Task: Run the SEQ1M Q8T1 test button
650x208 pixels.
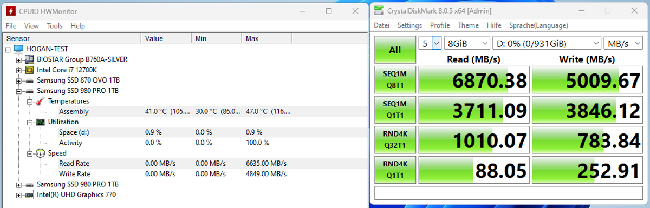Action: pos(395,80)
